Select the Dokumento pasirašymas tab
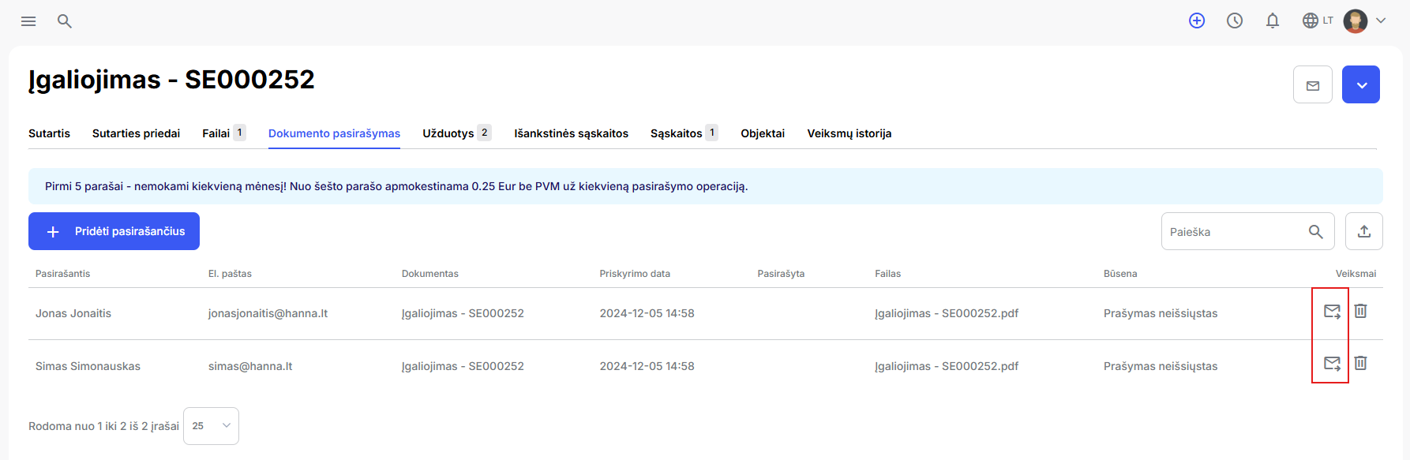 (334, 133)
